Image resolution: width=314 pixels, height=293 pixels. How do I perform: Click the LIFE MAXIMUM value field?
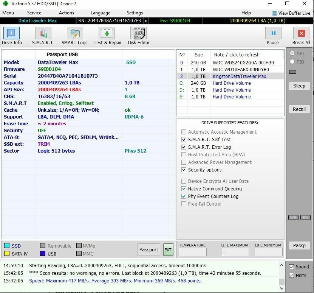point(235,252)
